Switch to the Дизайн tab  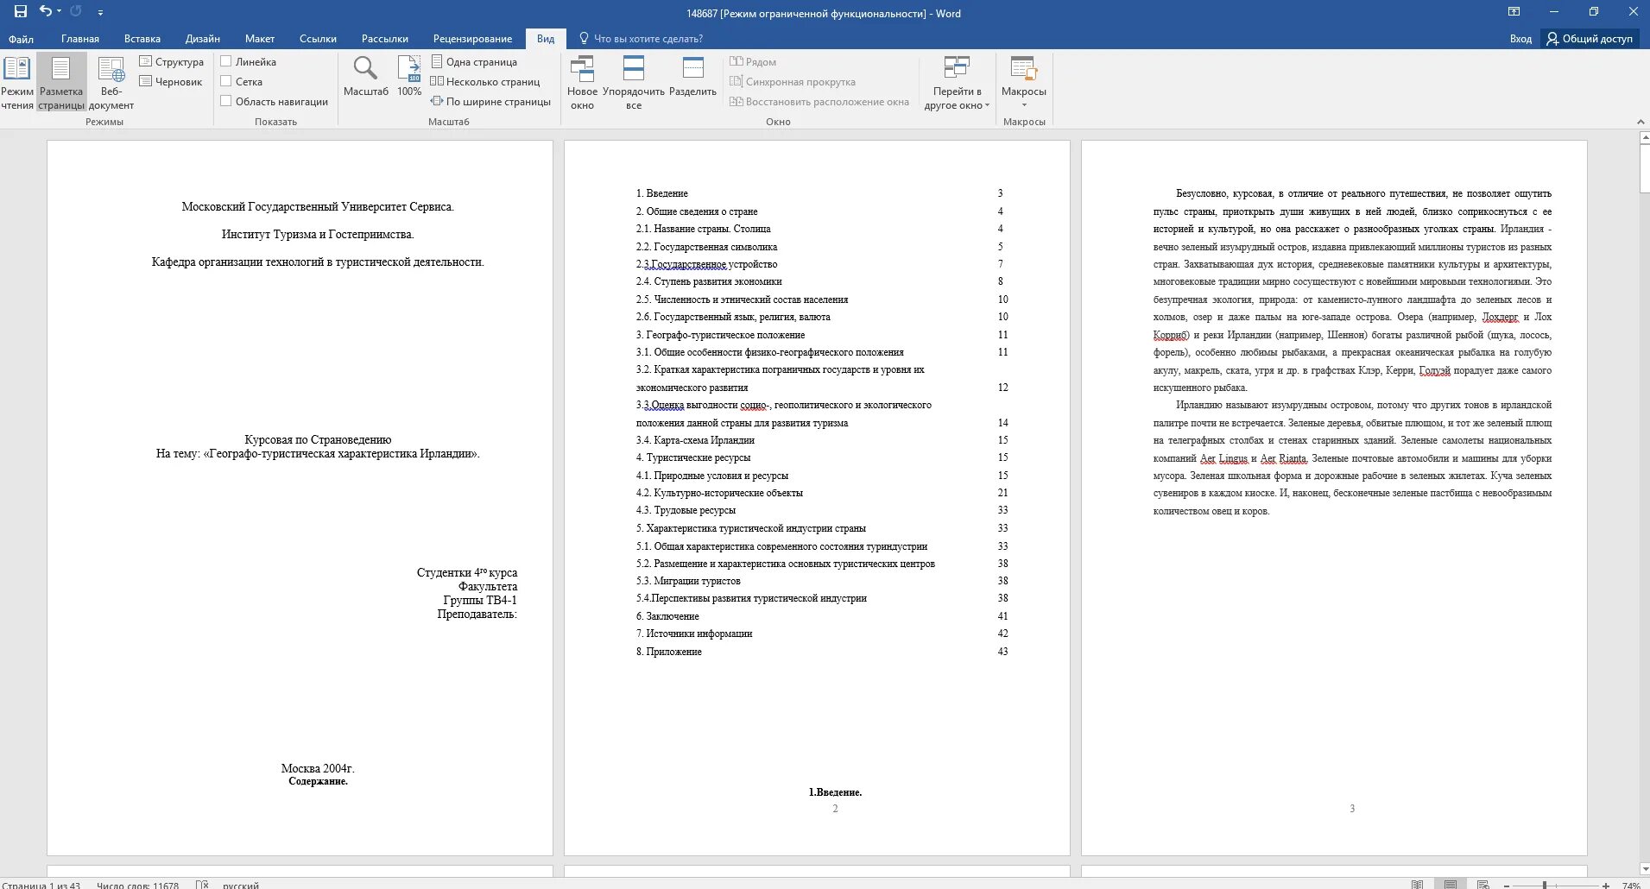203,39
